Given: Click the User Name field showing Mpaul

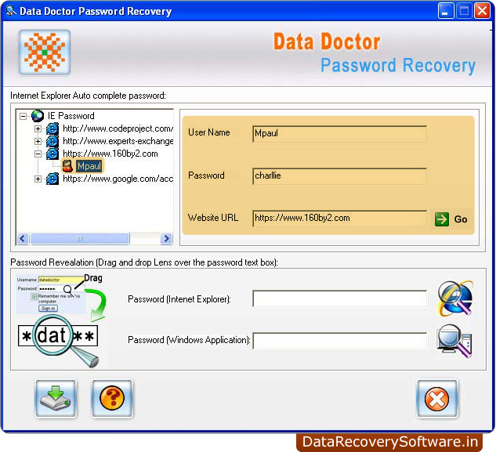Looking at the screenshot, I should (339, 133).
